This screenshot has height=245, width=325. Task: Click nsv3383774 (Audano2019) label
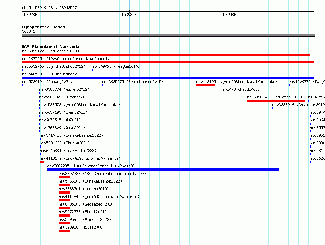coord(65,89)
